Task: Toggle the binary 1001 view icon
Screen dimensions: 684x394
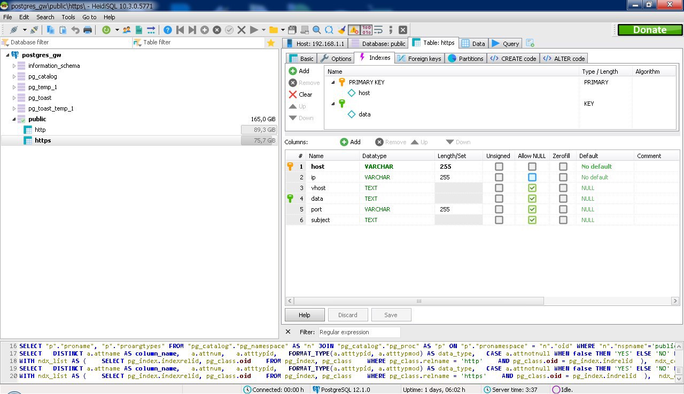Action: (367, 30)
